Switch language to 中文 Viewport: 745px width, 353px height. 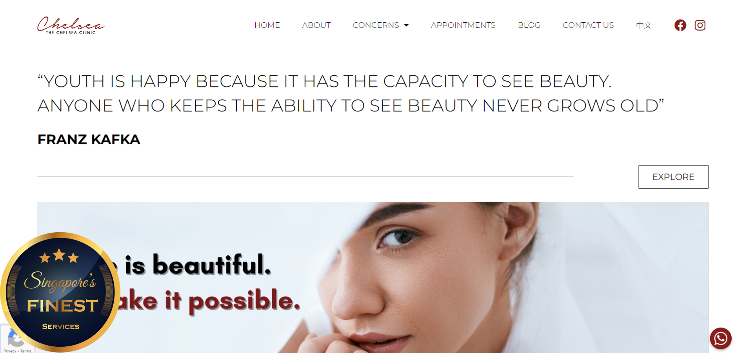(x=644, y=25)
